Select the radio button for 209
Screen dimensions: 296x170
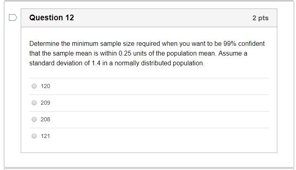pos(34,103)
